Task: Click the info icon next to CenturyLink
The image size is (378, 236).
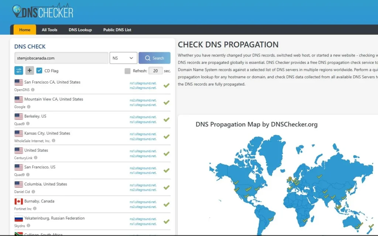Action: (35, 158)
